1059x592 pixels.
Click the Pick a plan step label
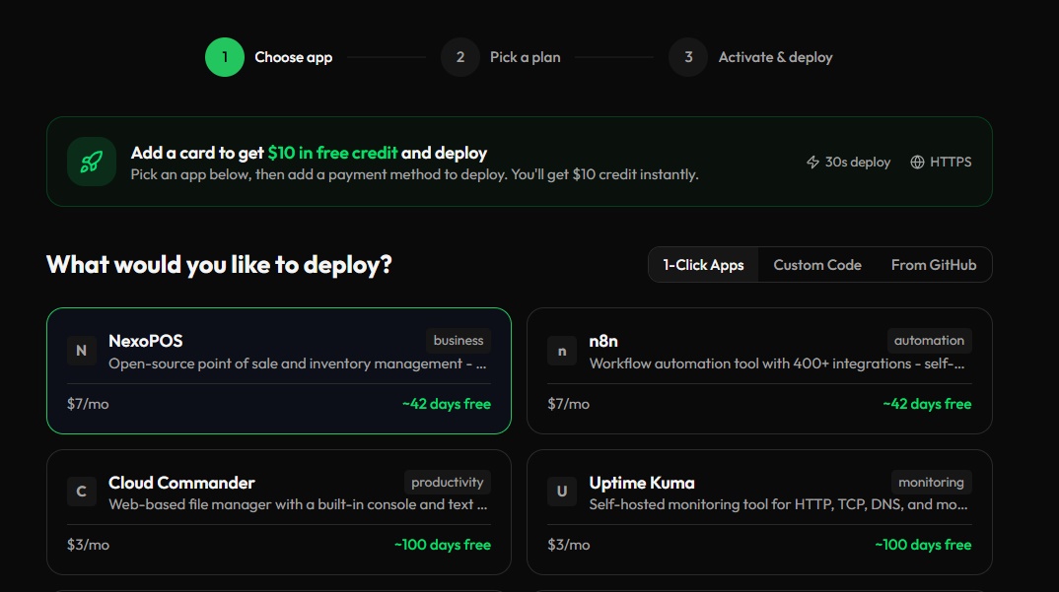coord(525,57)
